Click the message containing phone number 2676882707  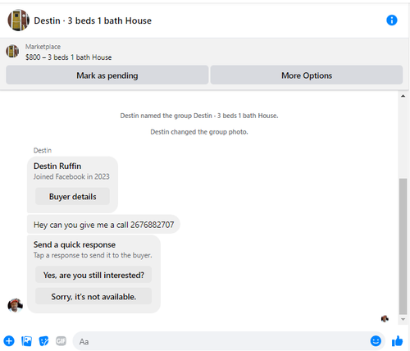[x=103, y=225]
